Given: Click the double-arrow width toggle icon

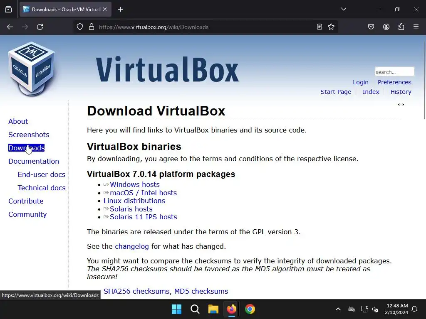Looking at the screenshot, I should click(401, 105).
